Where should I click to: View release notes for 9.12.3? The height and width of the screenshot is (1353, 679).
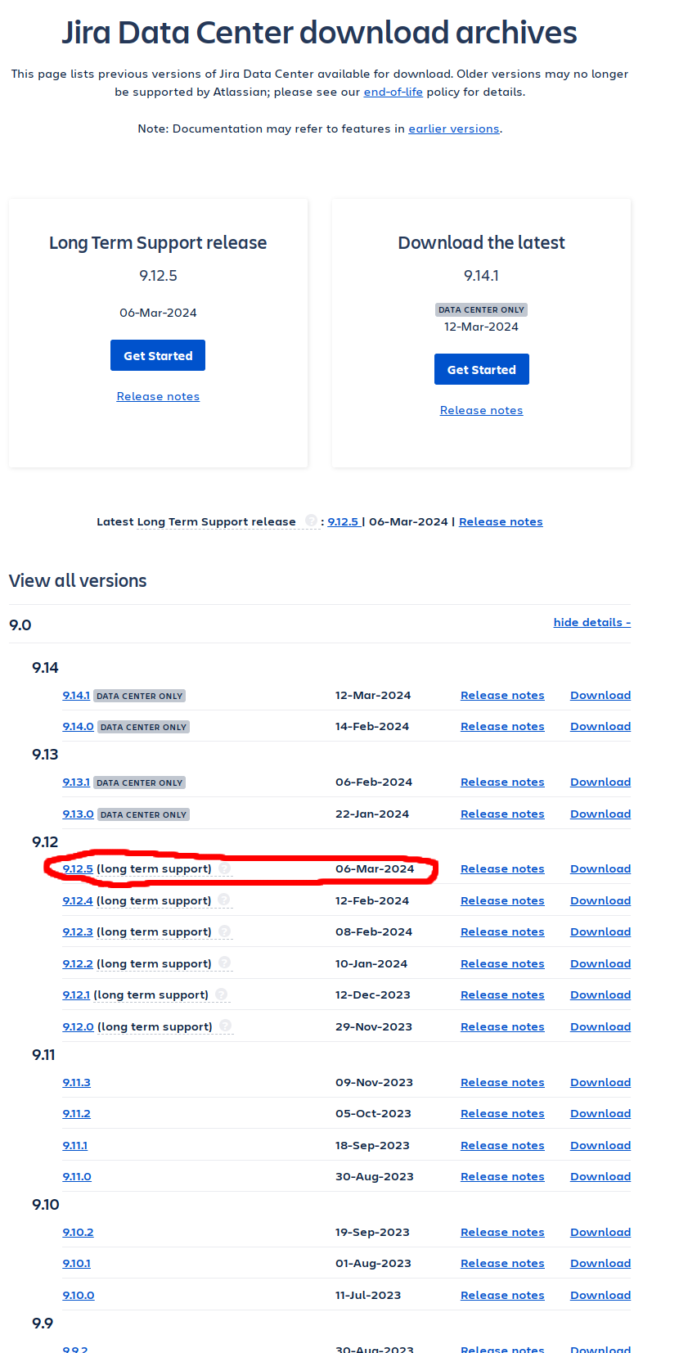pos(502,931)
